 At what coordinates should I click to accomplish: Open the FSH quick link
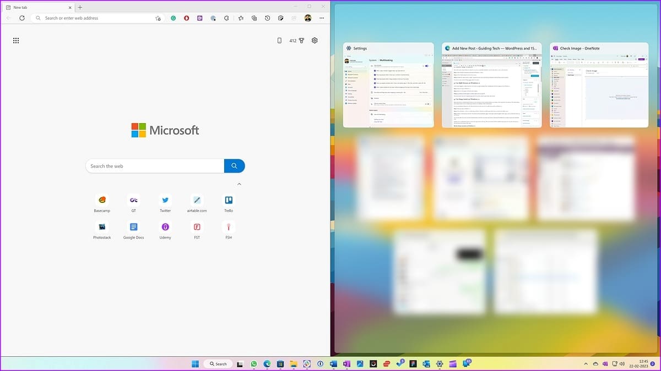(x=229, y=230)
